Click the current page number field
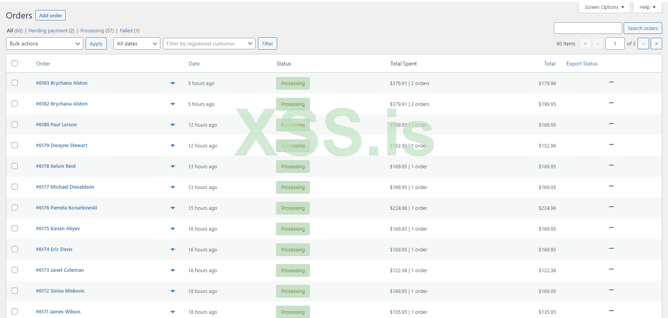The height and width of the screenshot is (318, 668). pyautogui.click(x=615, y=44)
